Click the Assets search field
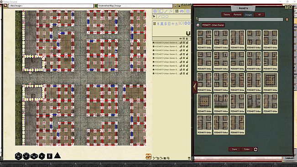Viewport: 297px width, 167px height. (240, 19)
